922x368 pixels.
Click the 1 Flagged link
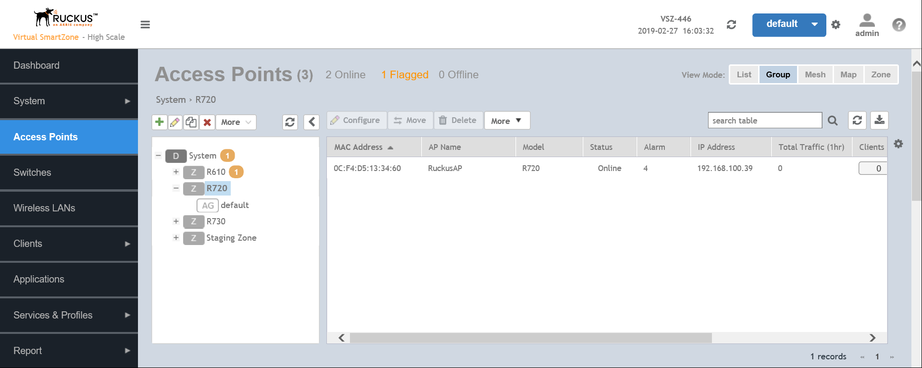click(x=404, y=75)
